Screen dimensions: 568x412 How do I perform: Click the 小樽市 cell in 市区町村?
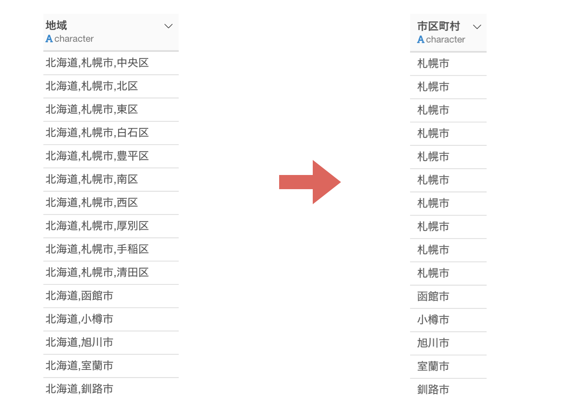[x=448, y=320]
